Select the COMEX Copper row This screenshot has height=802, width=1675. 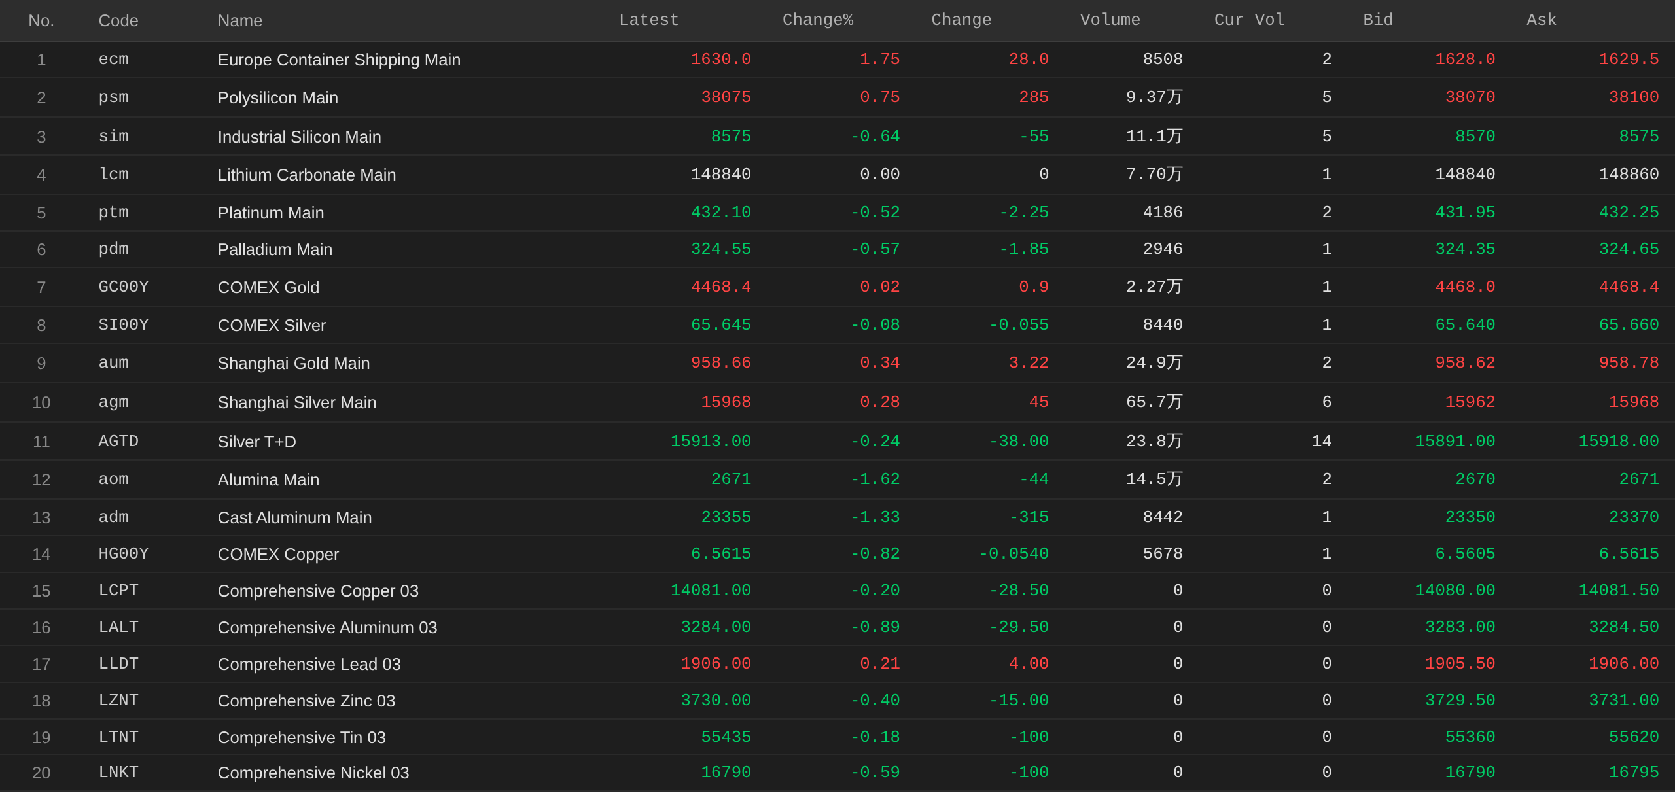tap(837, 554)
